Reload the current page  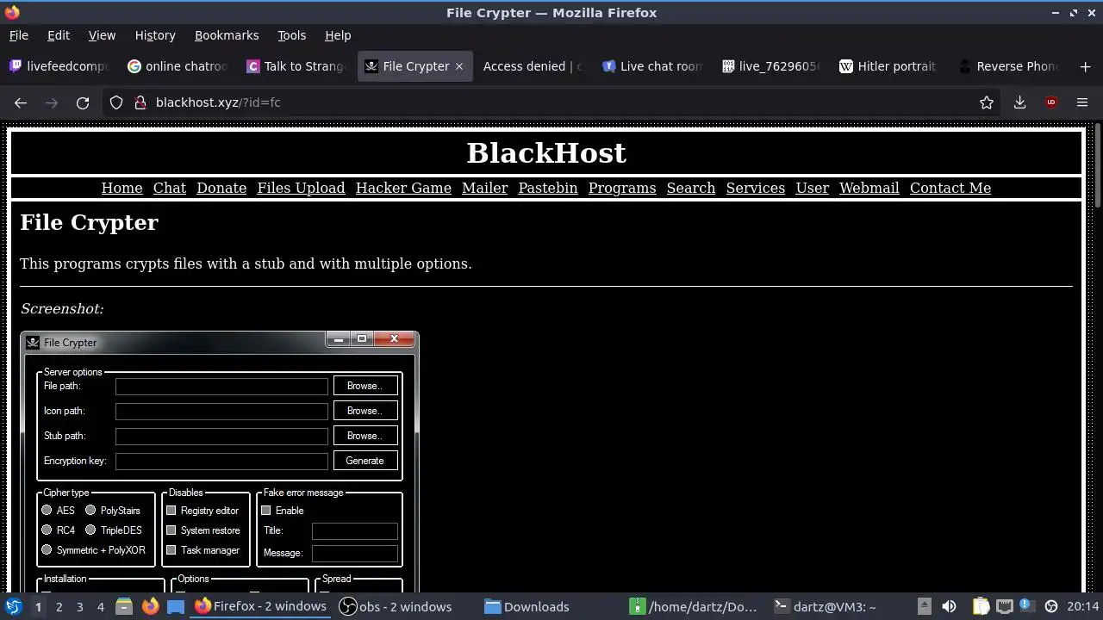83,102
